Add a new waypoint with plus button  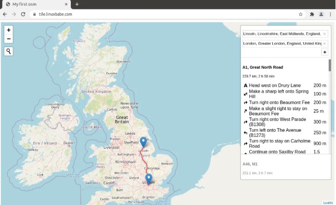coord(324,52)
